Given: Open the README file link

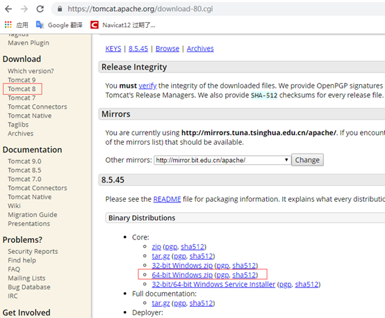Looking at the screenshot, I should point(167,199).
